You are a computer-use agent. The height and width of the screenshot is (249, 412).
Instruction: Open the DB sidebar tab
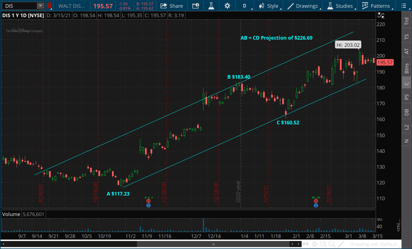407,112
